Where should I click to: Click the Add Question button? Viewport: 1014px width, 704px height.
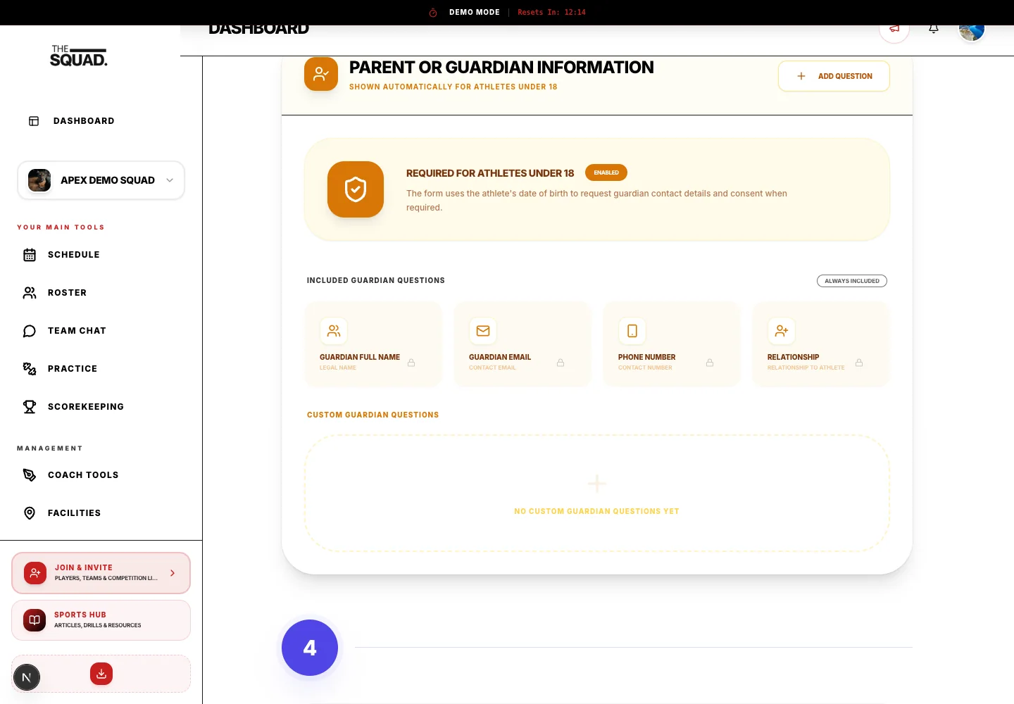pos(834,76)
